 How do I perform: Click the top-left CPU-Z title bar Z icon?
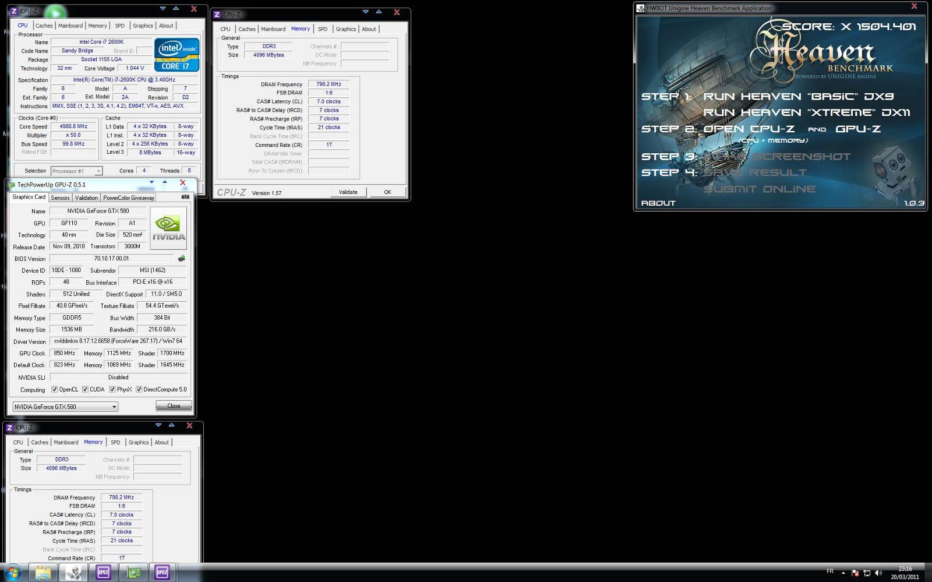14,11
